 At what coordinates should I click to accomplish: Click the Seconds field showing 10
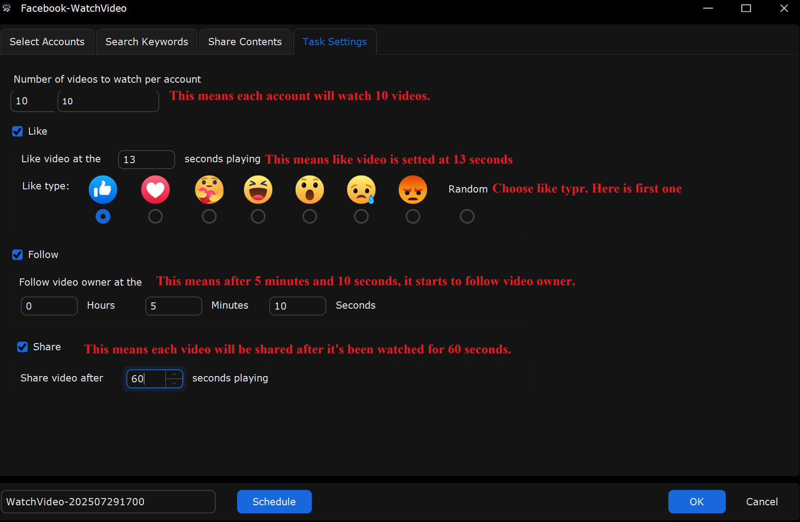(298, 306)
